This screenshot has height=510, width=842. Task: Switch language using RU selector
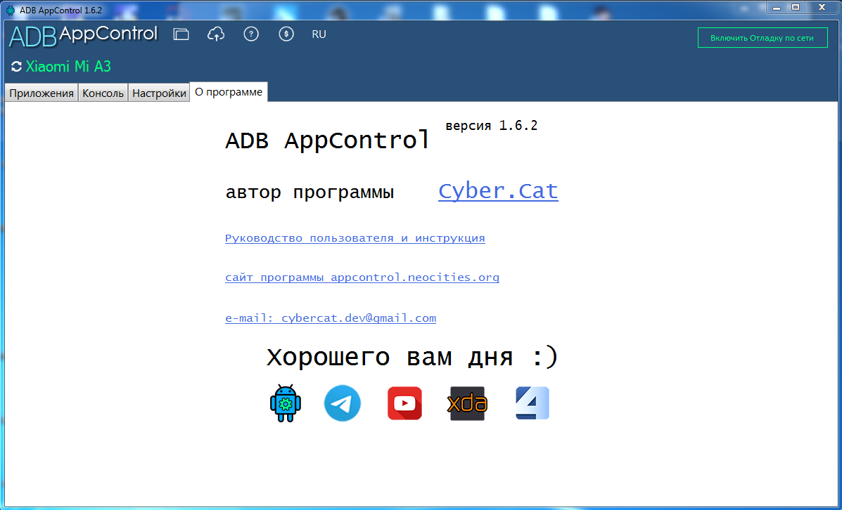coord(319,34)
